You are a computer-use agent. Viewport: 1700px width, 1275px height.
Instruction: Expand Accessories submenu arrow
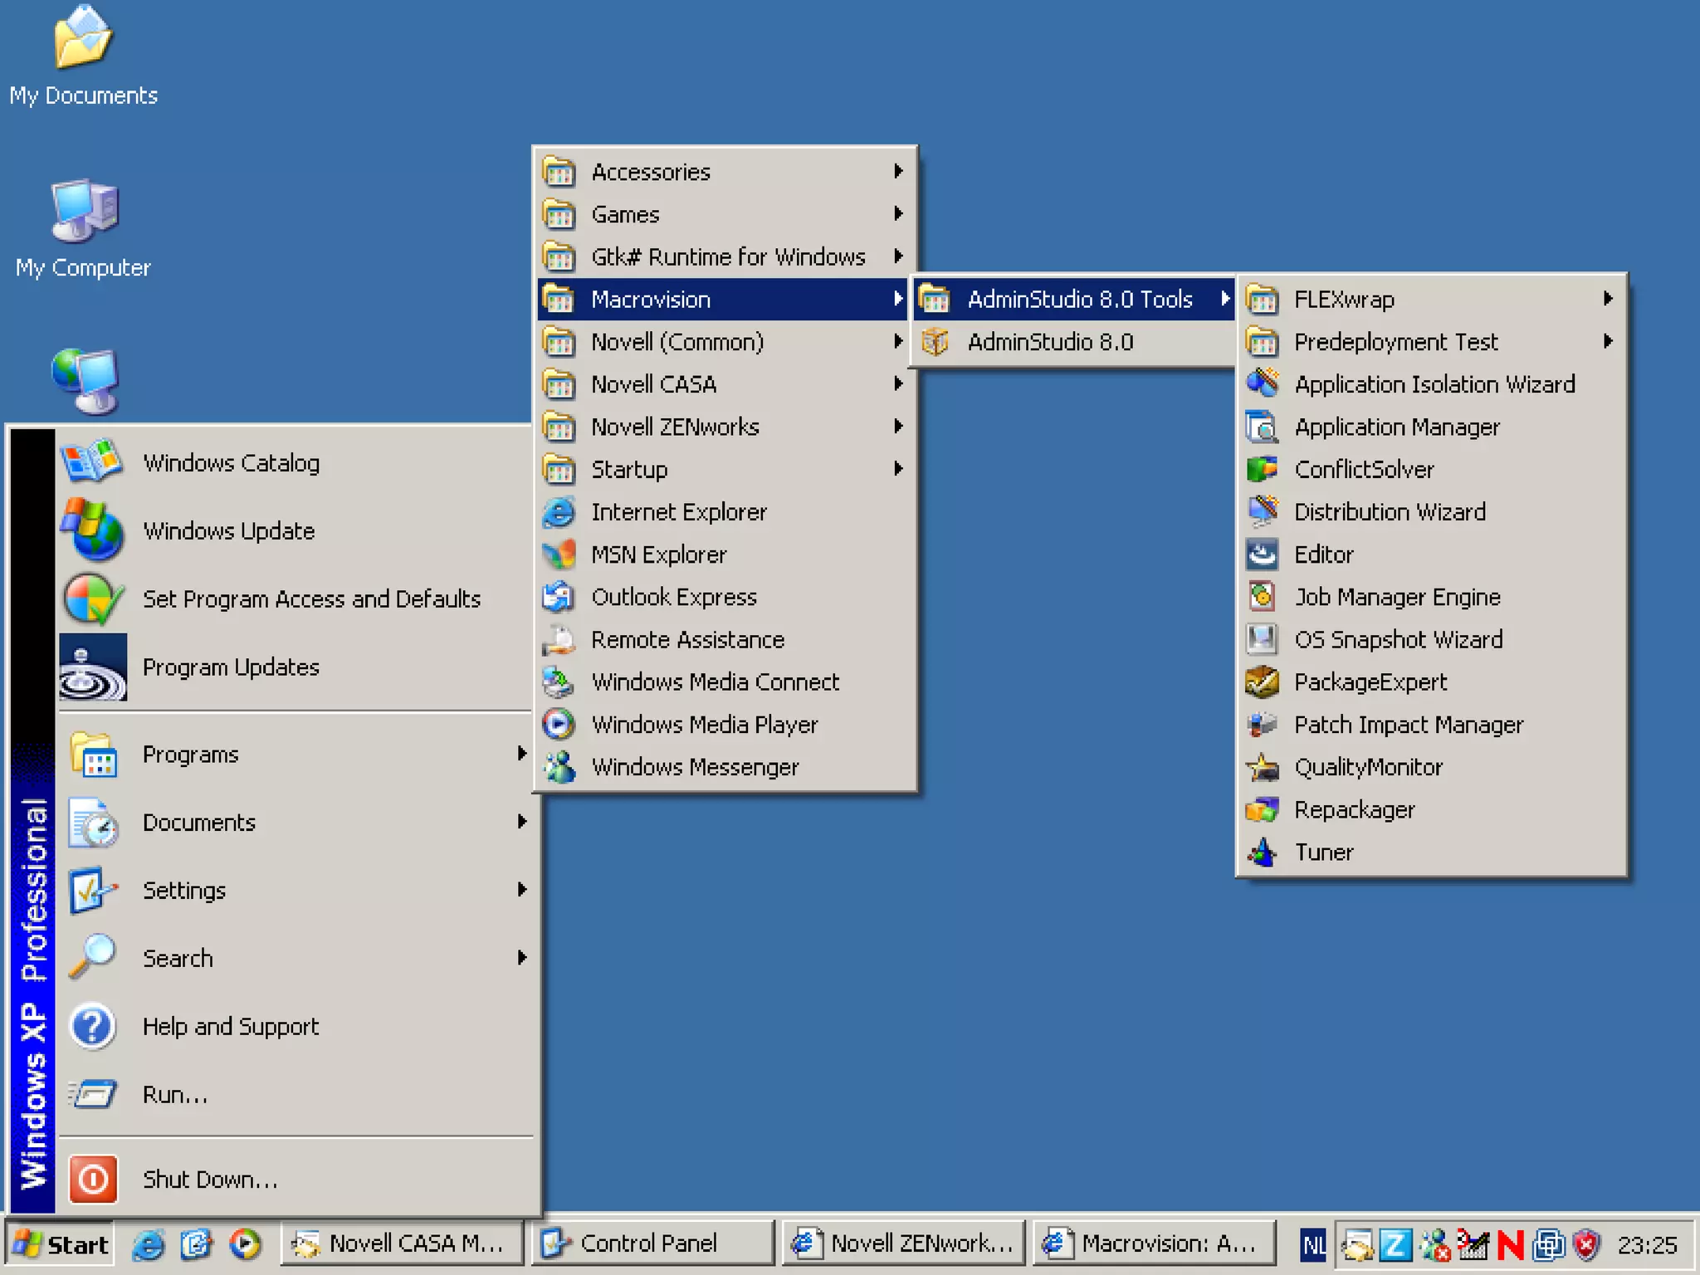click(x=898, y=171)
